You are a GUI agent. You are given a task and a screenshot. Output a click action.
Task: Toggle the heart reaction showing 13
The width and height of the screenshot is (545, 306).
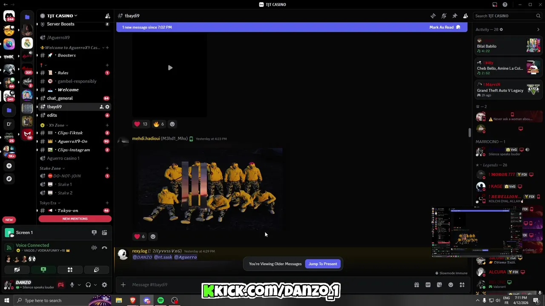click(141, 124)
